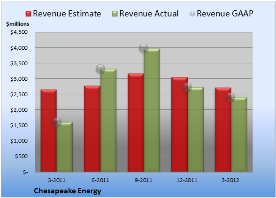This screenshot has height=198, width=276.
Task: Click the '$4,500' y-axis value
Action: pos(19,32)
